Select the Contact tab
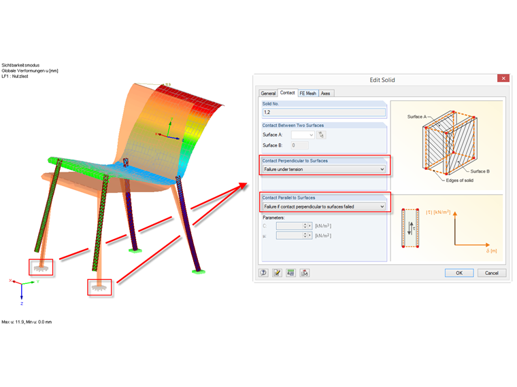 [287, 93]
